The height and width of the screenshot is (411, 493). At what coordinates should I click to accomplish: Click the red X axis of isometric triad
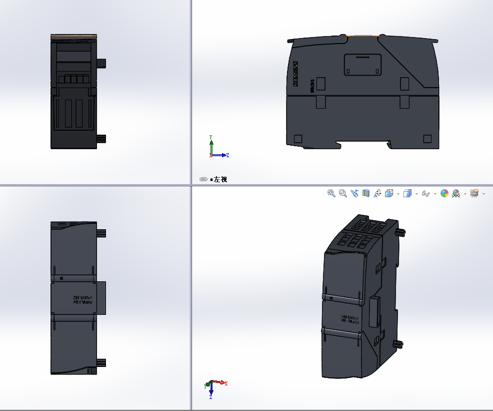pos(219,382)
